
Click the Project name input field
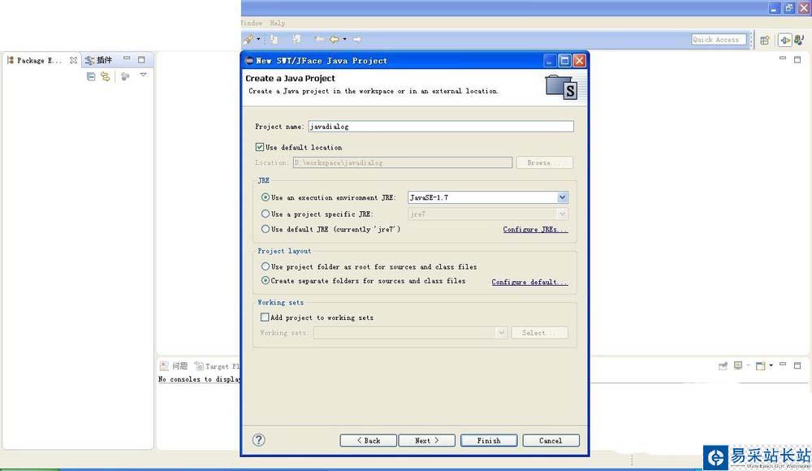click(441, 127)
